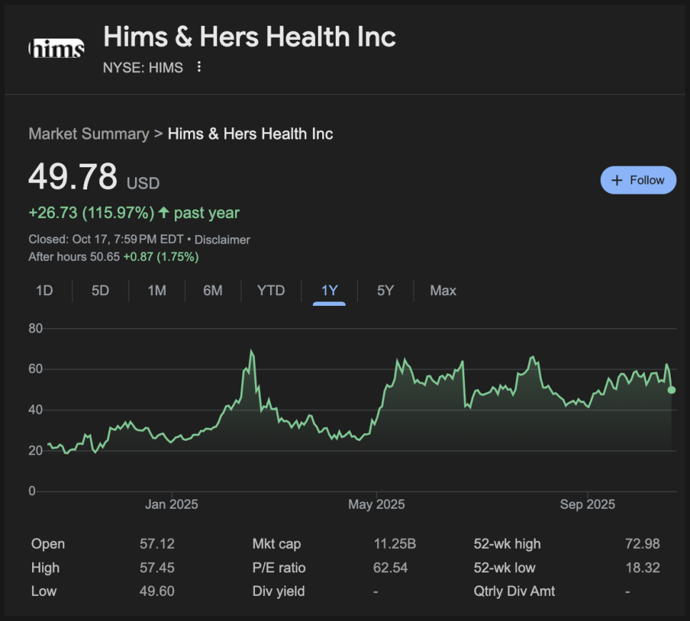Viewport: 690px width, 621px height.
Task: Show the 1M chart view
Action: click(x=156, y=291)
